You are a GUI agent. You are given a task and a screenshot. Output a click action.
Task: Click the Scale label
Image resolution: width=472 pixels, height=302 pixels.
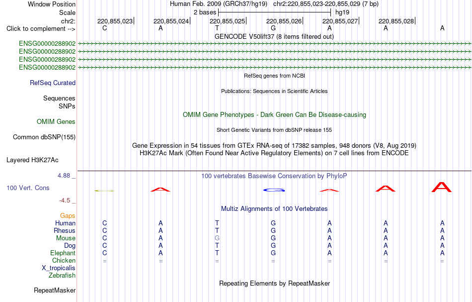click(67, 12)
